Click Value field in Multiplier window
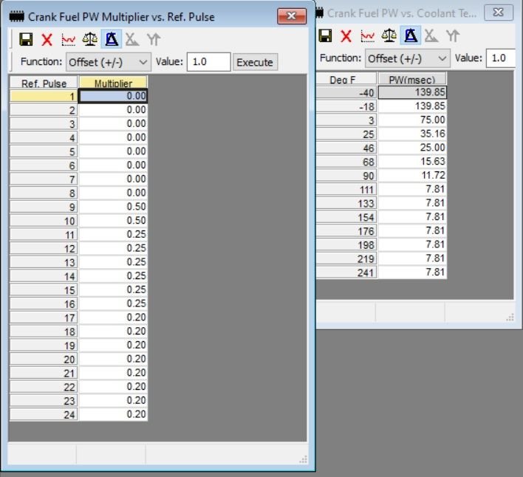Viewport: 523px width, 477px height. pos(209,62)
